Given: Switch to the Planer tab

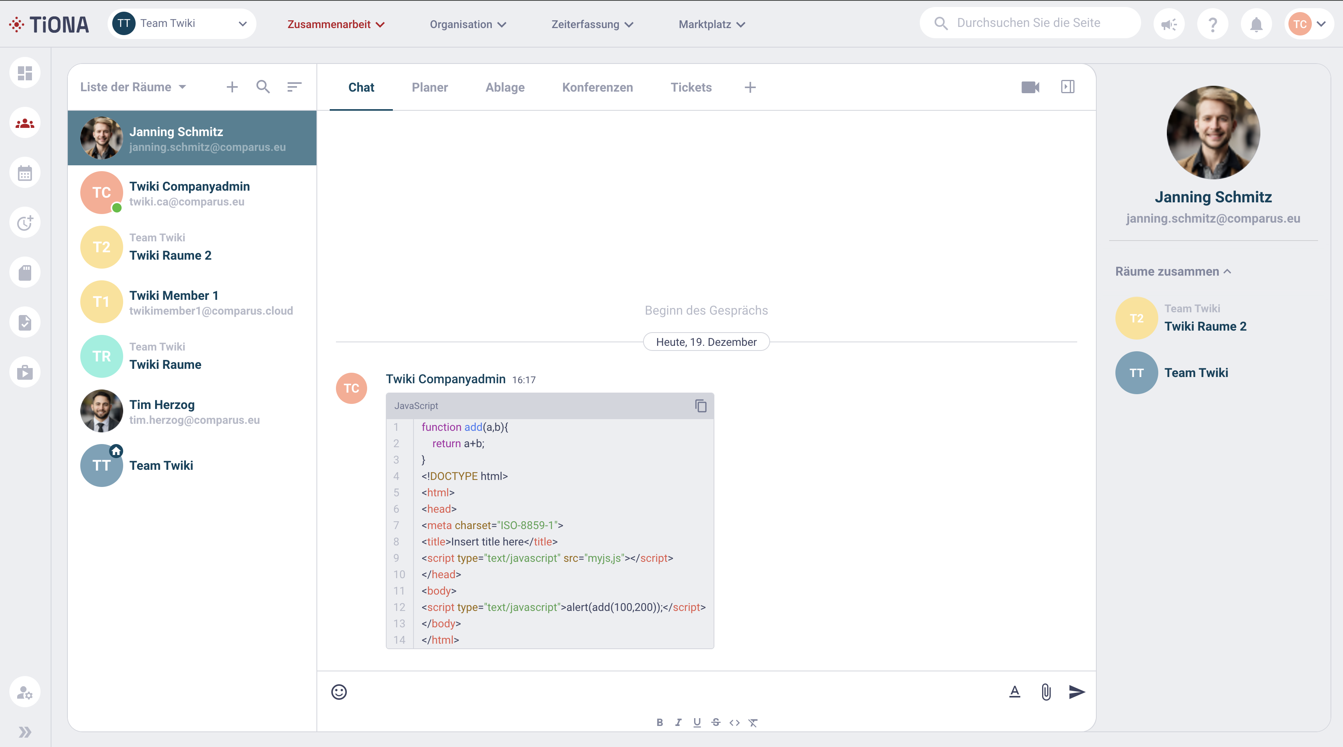Looking at the screenshot, I should [429, 87].
